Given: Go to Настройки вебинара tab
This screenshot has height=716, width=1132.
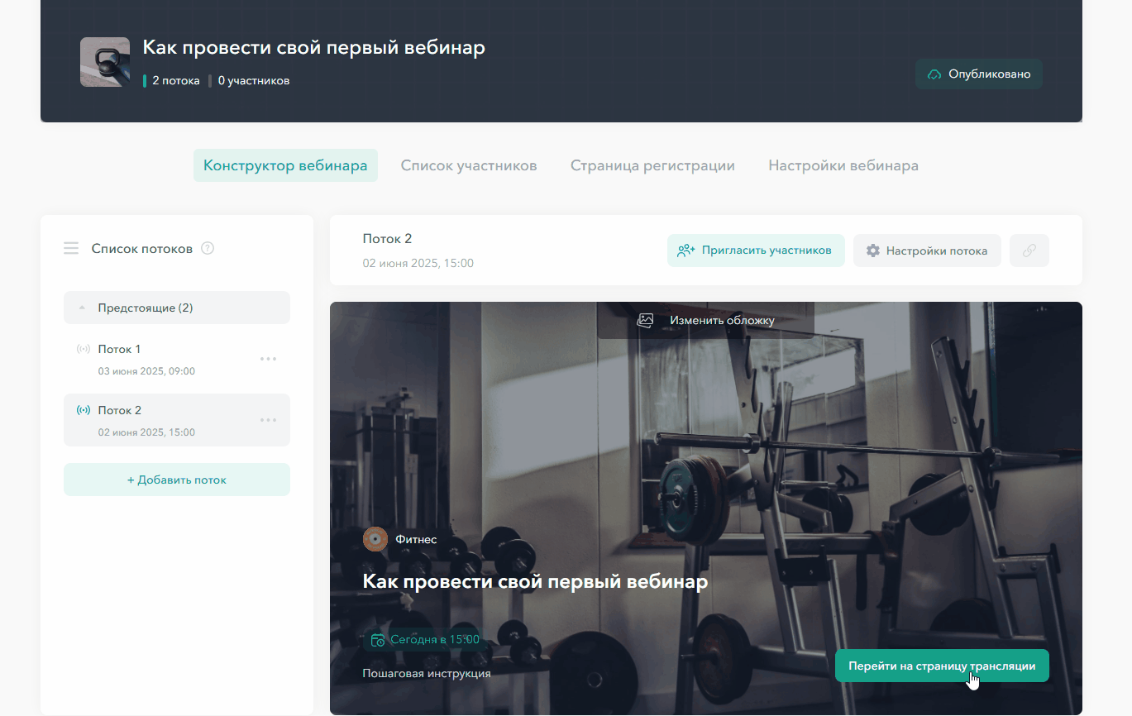Looking at the screenshot, I should pyautogui.click(x=843, y=165).
